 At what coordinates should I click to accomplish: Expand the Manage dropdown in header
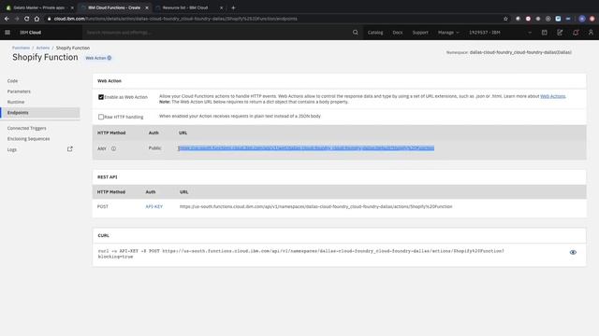tap(448, 33)
